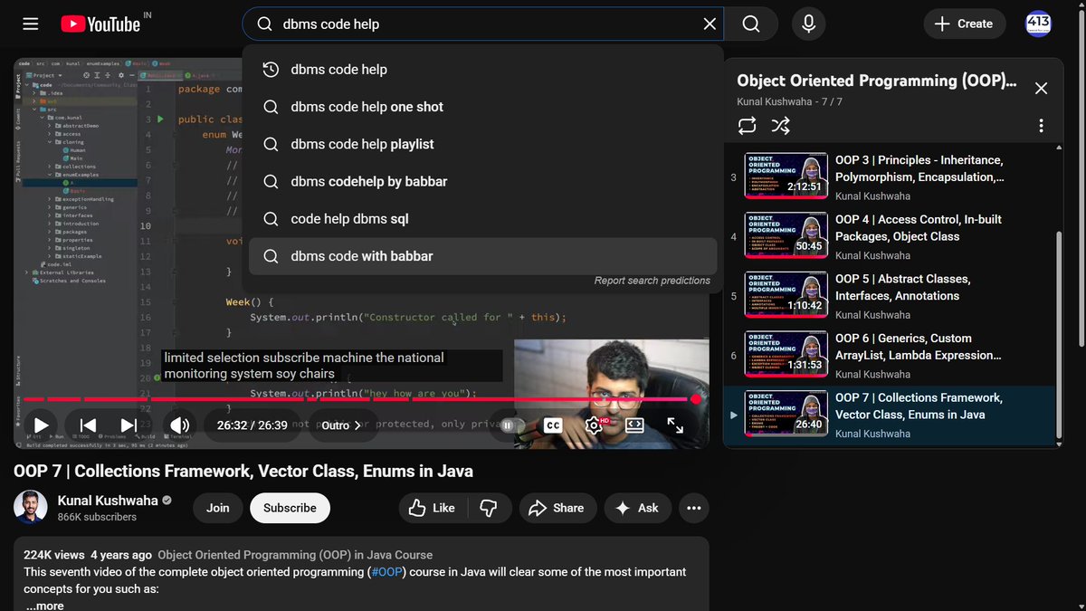Click 'Report search predictions' link
Viewport: 1086px width, 611px height.
point(652,281)
